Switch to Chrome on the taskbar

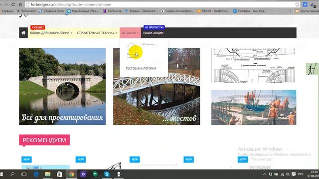[x=71, y=174]
